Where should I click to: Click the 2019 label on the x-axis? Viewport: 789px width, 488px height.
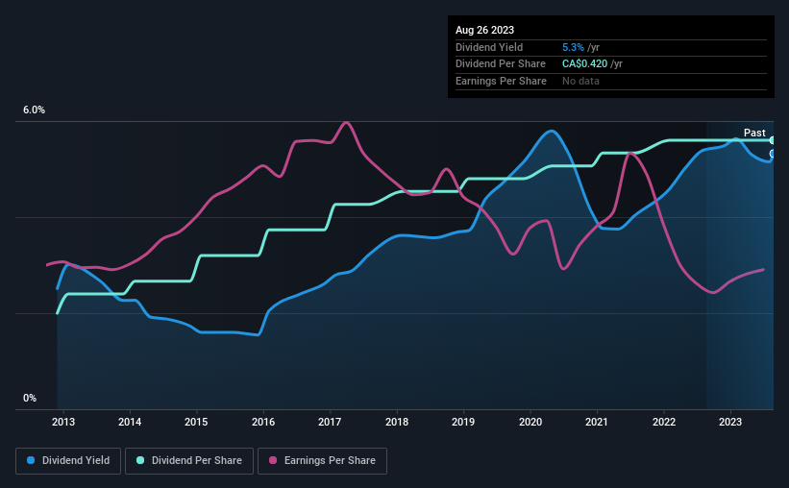click(463, 422)
